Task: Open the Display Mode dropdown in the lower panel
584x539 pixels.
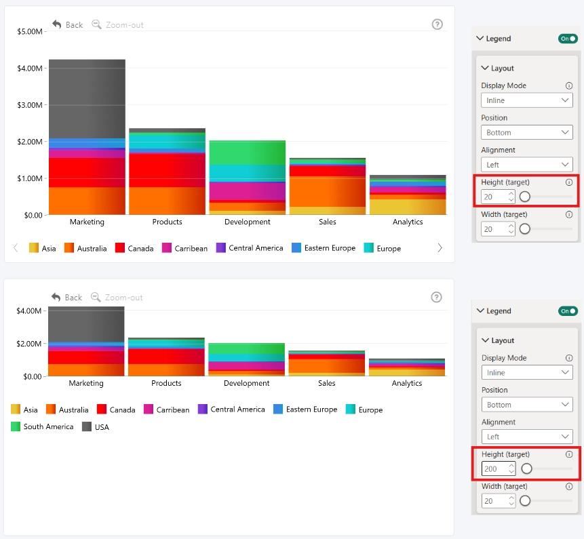Action: pos(528,373)
